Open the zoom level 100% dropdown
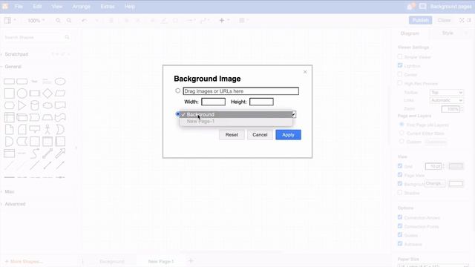Screen dimensions: 475x267 (x=36, y=21)
